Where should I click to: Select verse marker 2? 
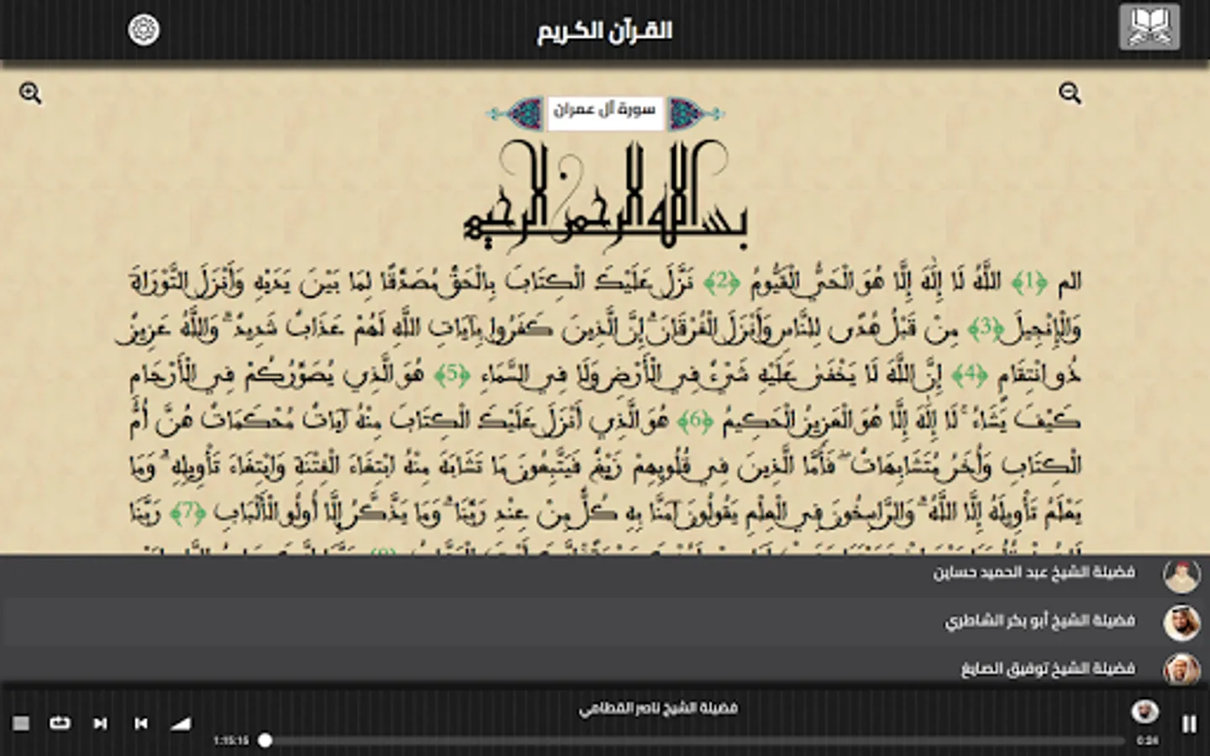pyautogui.click(x=721, y=282)
